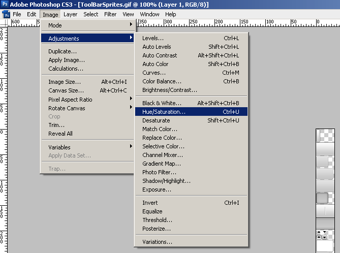The width and height of the screenshot is (340, 253).
Task: Choose Desaturate in the Adjustments list
Action: (156, 120)
